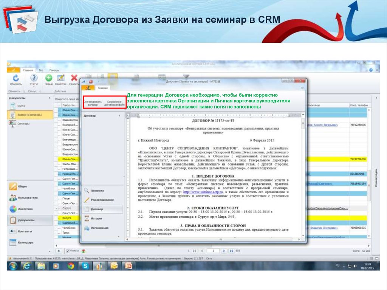Launch Skype from the Windows taskbar

point(85,266)
